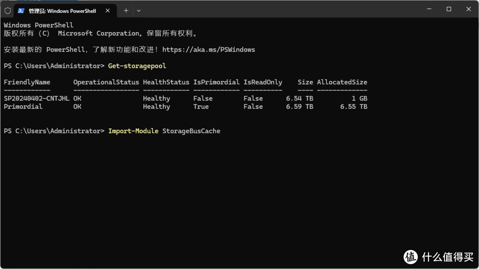Click the 1 GB allocated size value
The image size is (479, 269).
[360, 98]
